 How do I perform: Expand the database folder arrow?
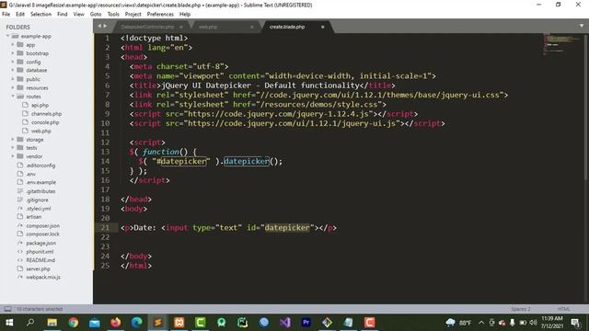click(12, 70)
